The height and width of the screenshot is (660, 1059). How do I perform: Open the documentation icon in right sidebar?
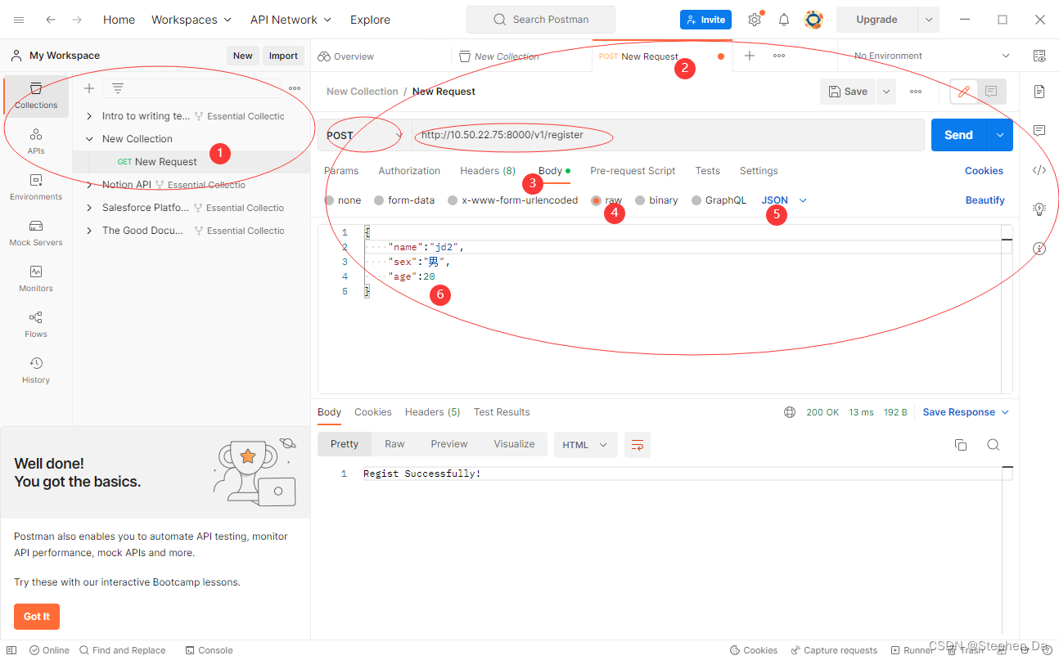coord(1039,91)
